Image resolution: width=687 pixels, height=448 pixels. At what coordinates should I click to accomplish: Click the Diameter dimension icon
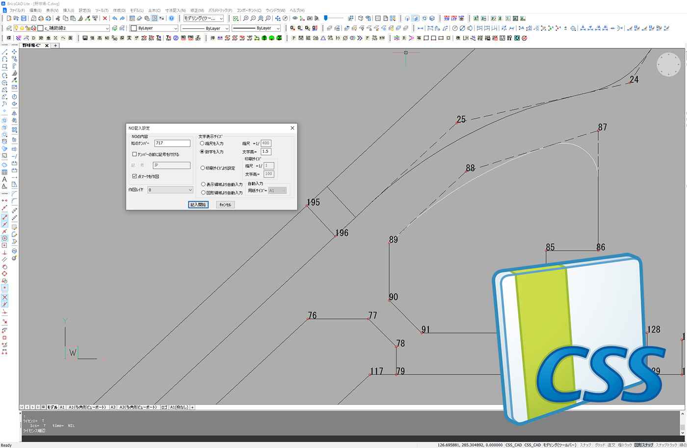(462, 28)
